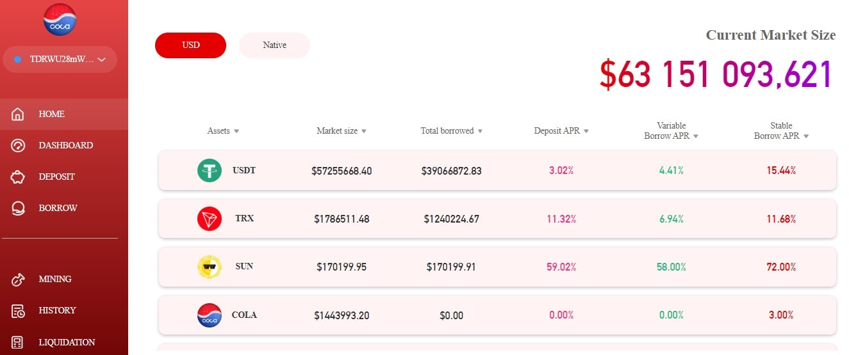The width and height of the screenshot is (849, 355).
Task: Click market size $1443993.20
Action: coord(342,315)
